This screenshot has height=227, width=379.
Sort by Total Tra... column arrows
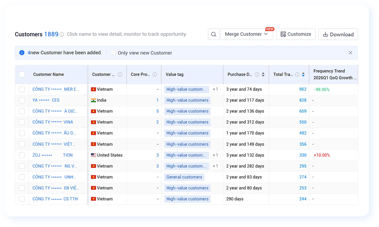click(x=303, y=75)
